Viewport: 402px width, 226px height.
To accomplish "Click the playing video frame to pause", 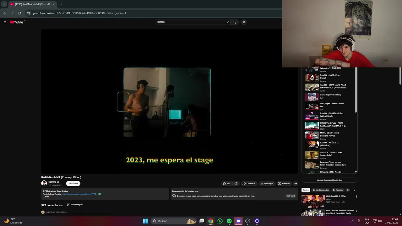I will click(x=170, y=101).
